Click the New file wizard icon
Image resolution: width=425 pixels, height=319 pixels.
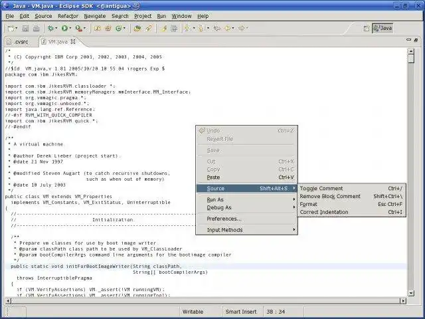pyautogui.click(x=11, y=28)
